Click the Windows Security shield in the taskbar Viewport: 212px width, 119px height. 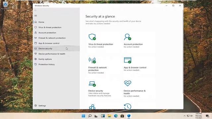point(129,116)
